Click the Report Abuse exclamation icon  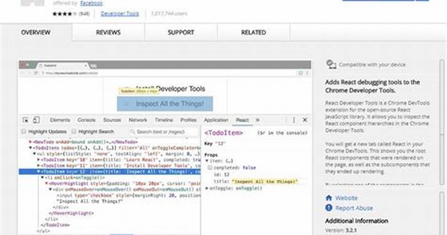329,208
